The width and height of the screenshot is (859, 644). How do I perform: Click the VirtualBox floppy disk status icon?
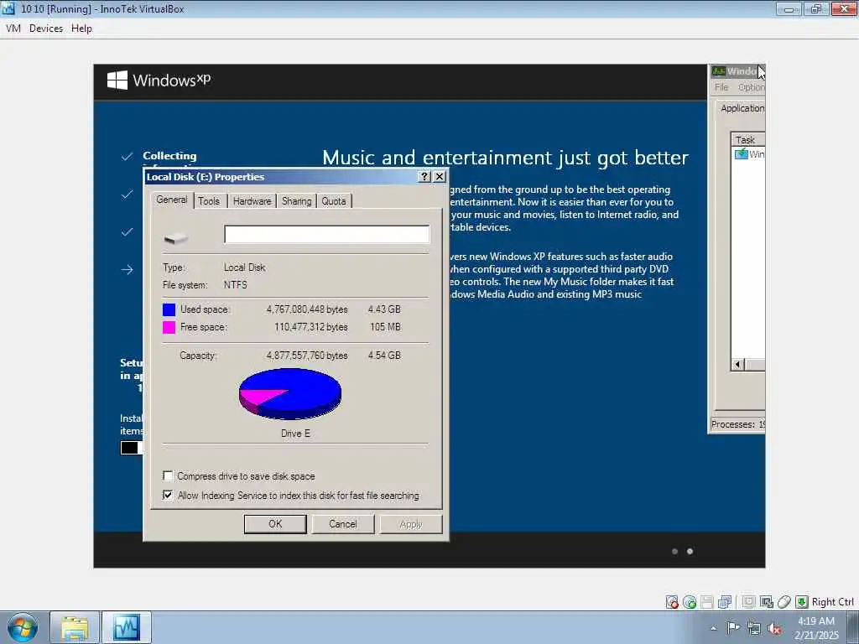(706, 602)
